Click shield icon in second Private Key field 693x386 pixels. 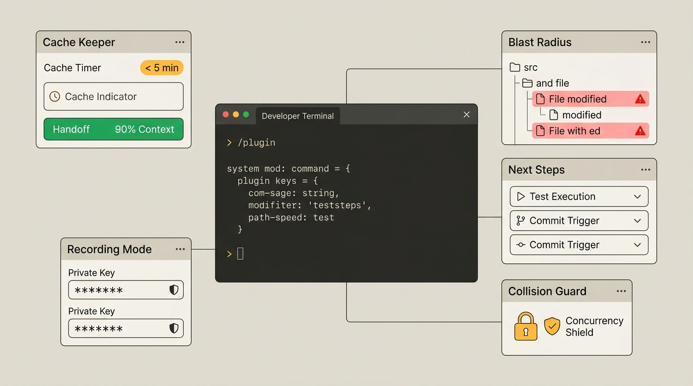[174, 328]
